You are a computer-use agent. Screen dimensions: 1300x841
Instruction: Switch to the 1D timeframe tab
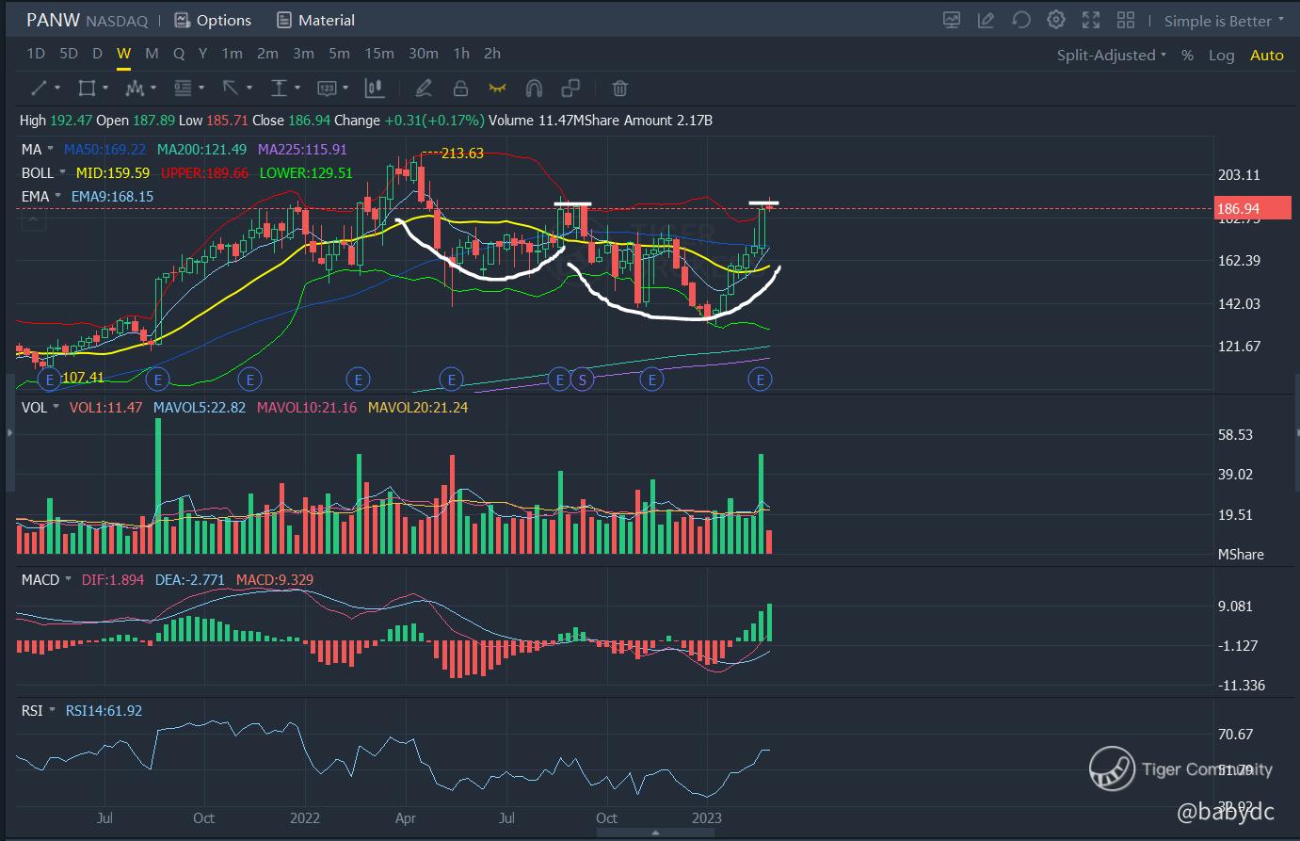(x=36, y=54)
